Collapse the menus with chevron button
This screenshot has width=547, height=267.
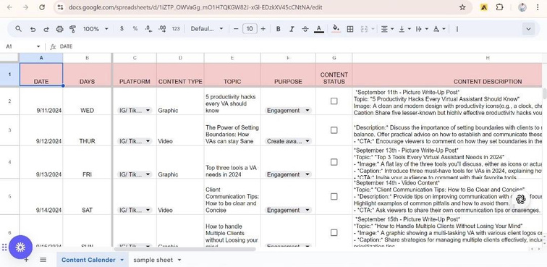528,29
